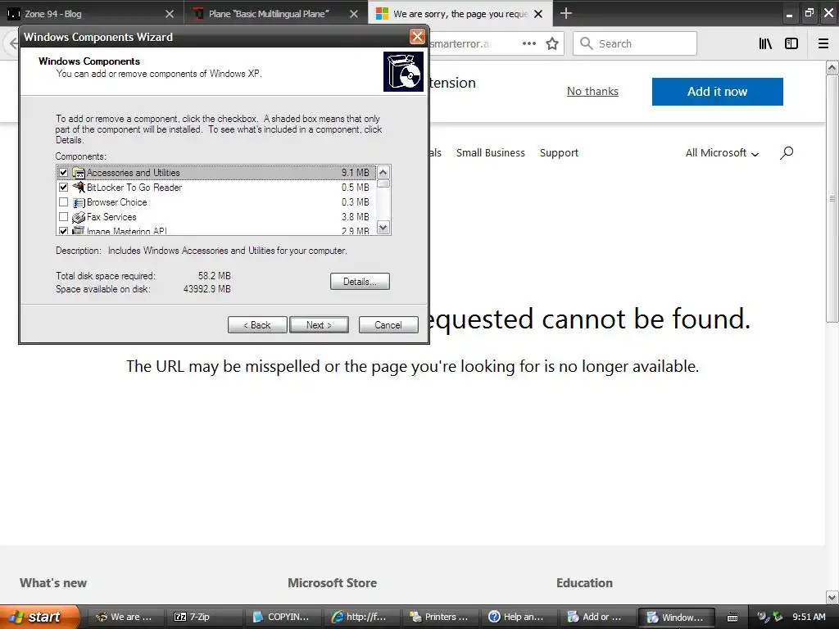Switch to the Printers taskbar button
This screenshot has height=629, width=839.
coord(440,617)
